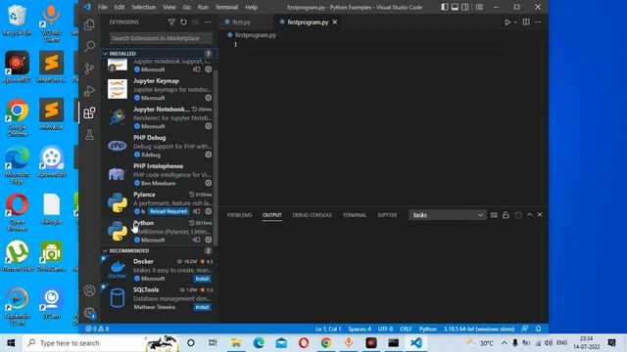Toggle bottom panel layout icon
This screenshot has width=627, height=352.
tap(455, 7)
